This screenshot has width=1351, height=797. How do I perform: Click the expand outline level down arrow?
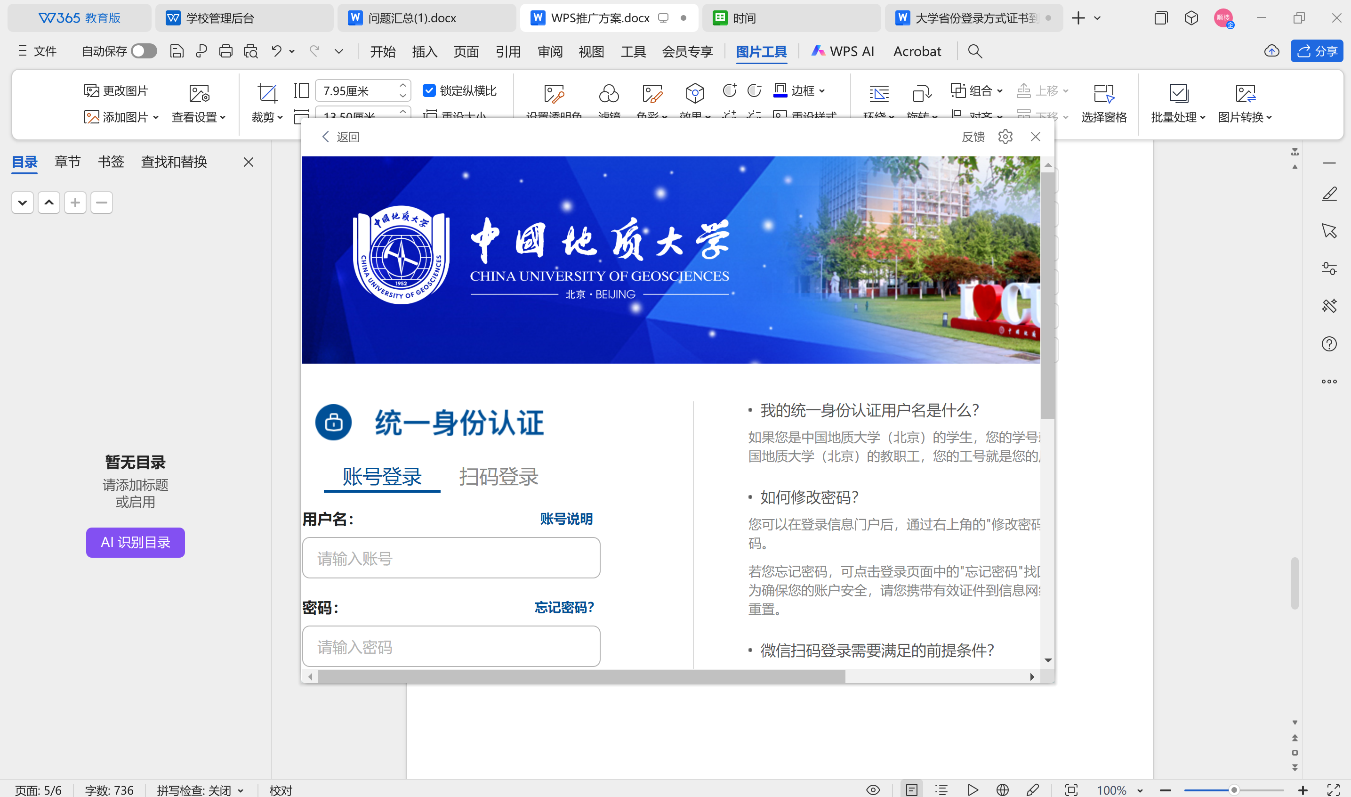[23, 203]
